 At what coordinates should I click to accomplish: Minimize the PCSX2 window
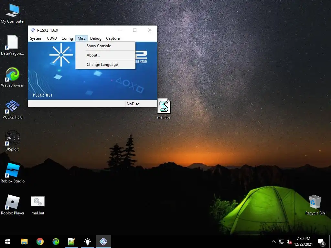coord(120,30)
